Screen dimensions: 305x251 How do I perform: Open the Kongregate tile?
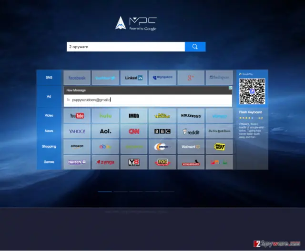click(x=191, y=162)
